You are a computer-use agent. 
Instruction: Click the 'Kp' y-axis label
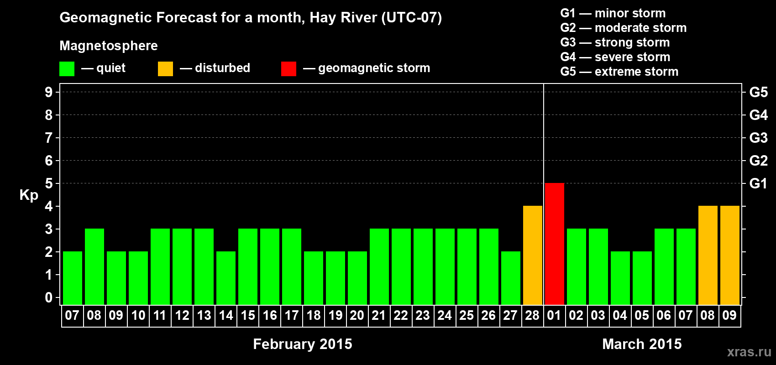coord(29,195)
